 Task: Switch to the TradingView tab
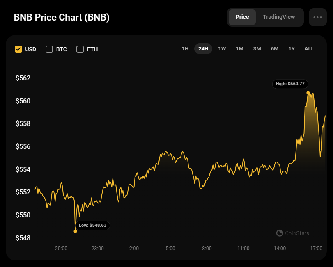(x=279, y=17)
